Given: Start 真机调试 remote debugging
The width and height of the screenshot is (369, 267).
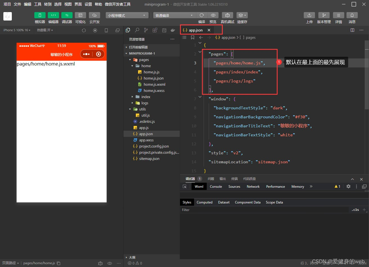Looking at the screenshot, I should coord(228,15).
